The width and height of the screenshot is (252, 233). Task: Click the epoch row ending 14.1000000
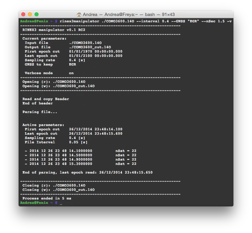point(81,151)
